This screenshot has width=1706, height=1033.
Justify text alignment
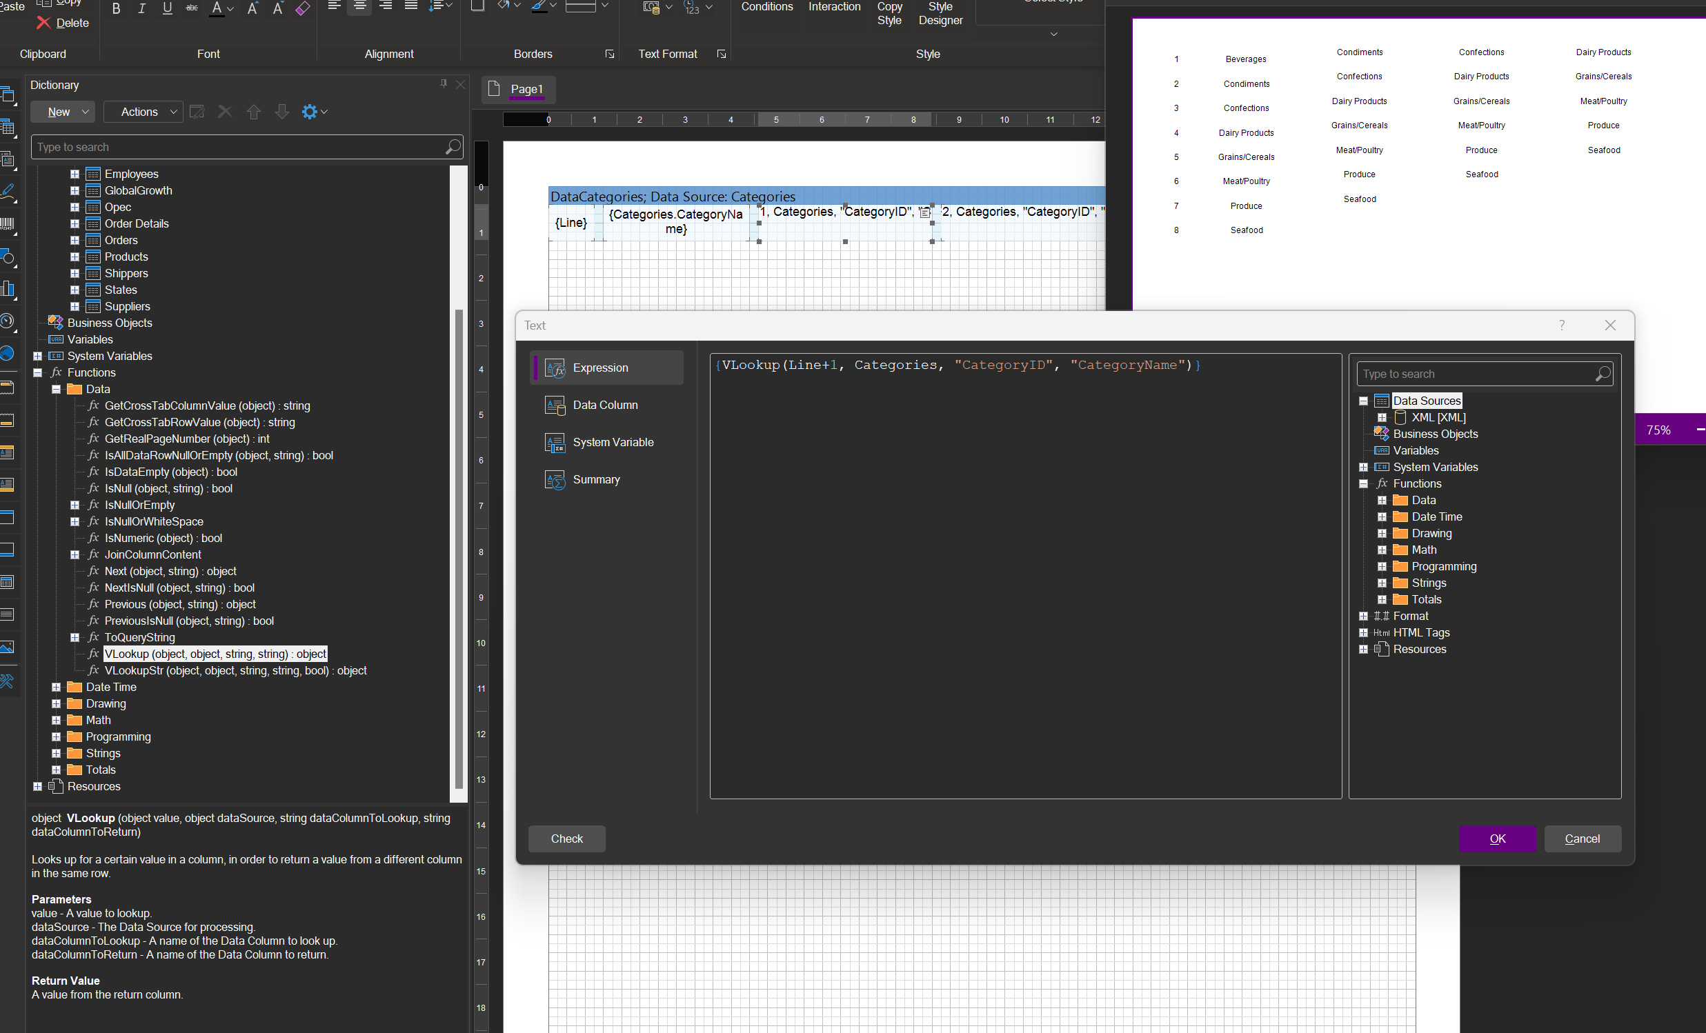[411, 6]
